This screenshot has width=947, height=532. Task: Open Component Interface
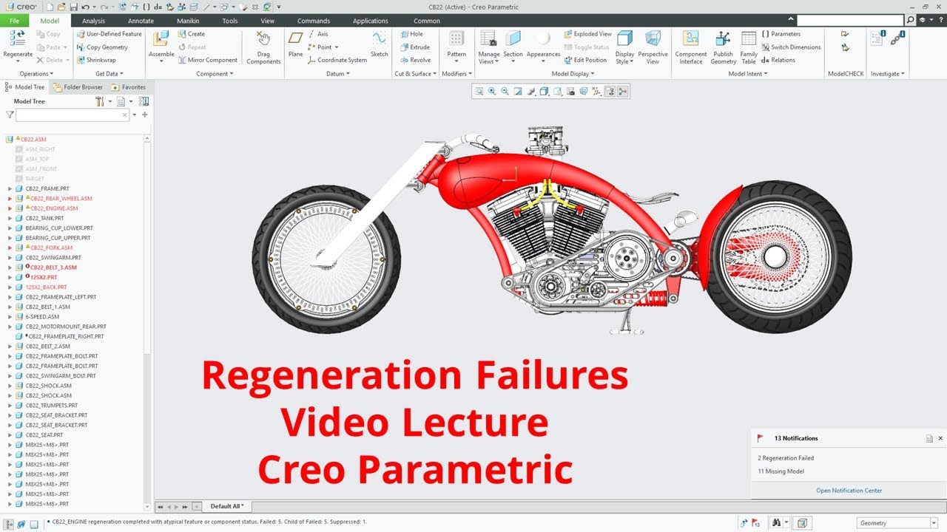(691, 47)
